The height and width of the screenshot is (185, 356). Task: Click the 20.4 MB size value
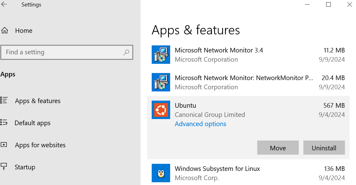point(333,78)
